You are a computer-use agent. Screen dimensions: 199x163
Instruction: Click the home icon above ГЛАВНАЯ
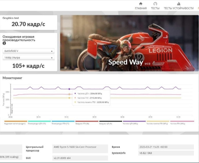click(141, 4)
